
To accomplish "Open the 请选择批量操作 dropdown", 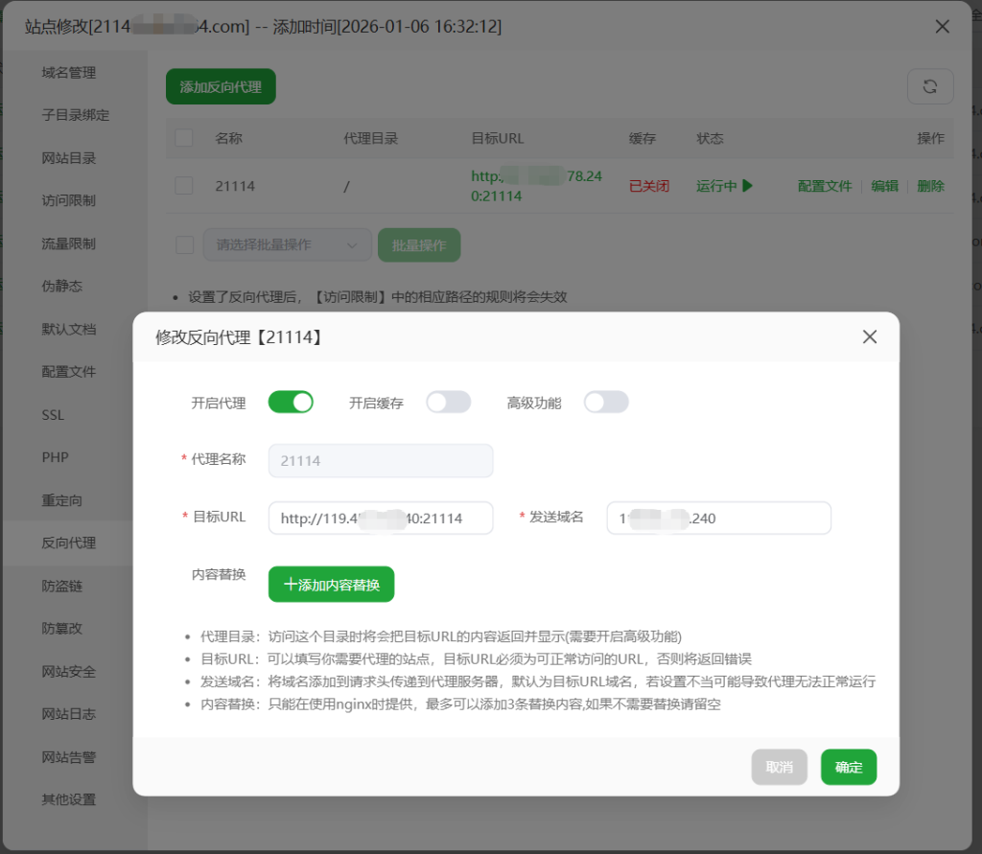I will (x=287, y=245).
